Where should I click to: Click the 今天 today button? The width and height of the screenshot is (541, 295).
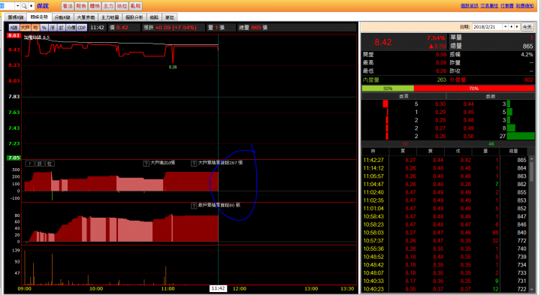coord(527,27)
